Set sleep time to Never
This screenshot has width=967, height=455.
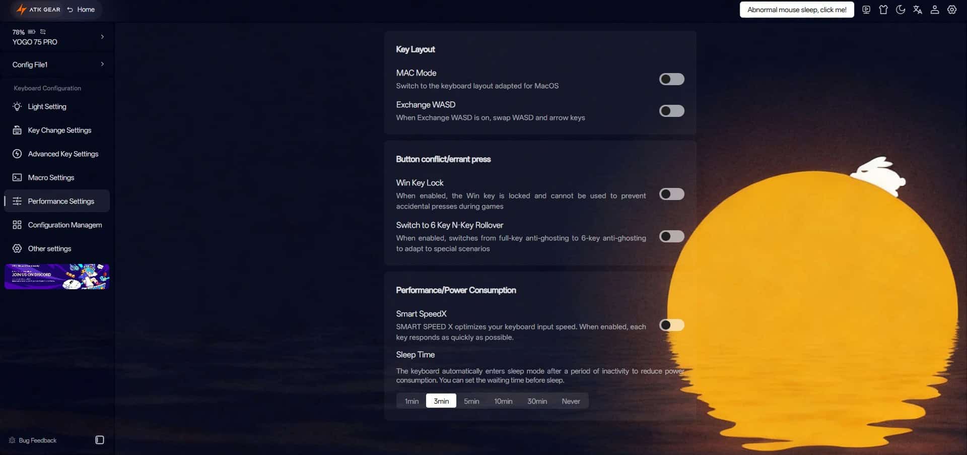(571, 401)
